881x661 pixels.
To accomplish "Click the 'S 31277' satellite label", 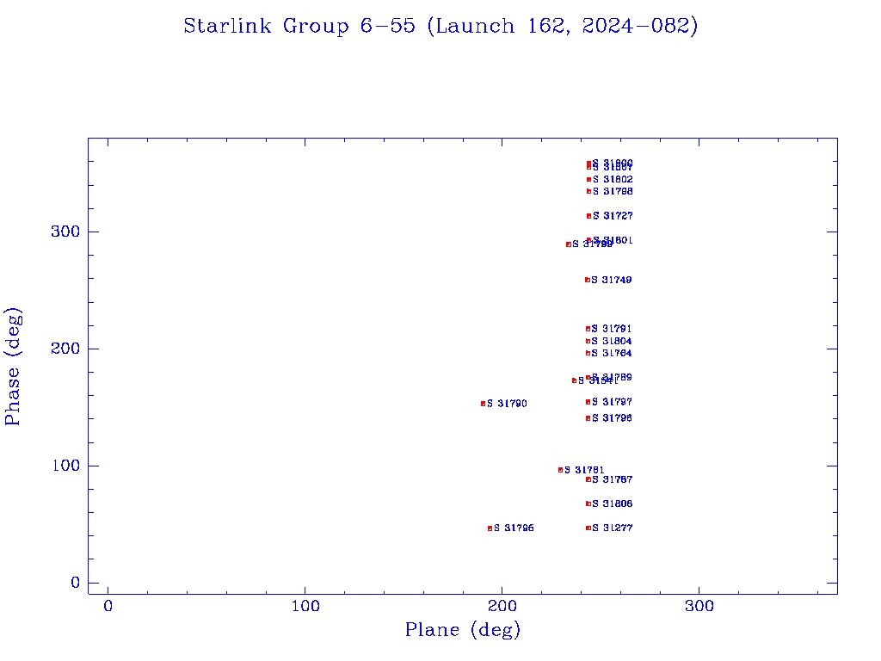I will click(x=613, y=528).
